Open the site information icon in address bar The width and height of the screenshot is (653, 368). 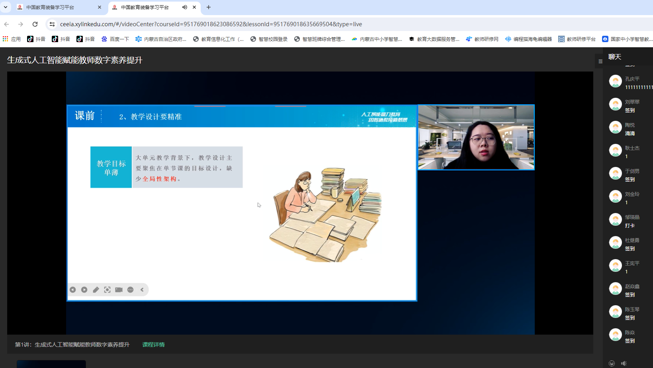click(x=52, y=24)
